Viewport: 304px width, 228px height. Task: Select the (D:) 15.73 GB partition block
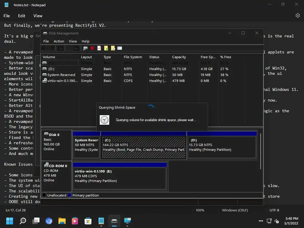pos(222,145)
